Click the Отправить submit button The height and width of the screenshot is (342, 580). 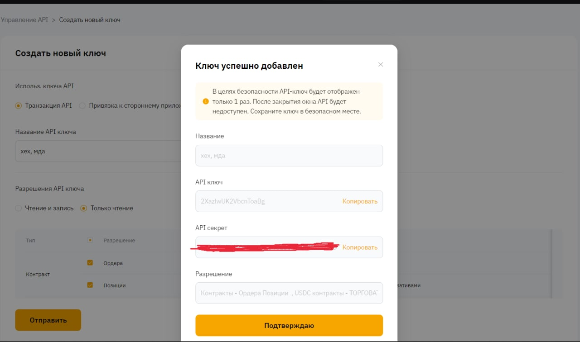48,320
